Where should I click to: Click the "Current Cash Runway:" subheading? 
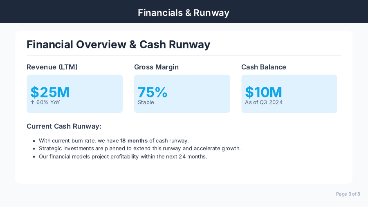64,127
